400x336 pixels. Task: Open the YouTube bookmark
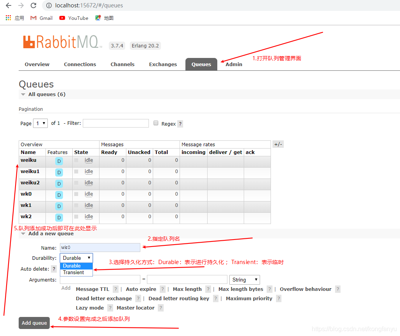[x=73, y=18]
